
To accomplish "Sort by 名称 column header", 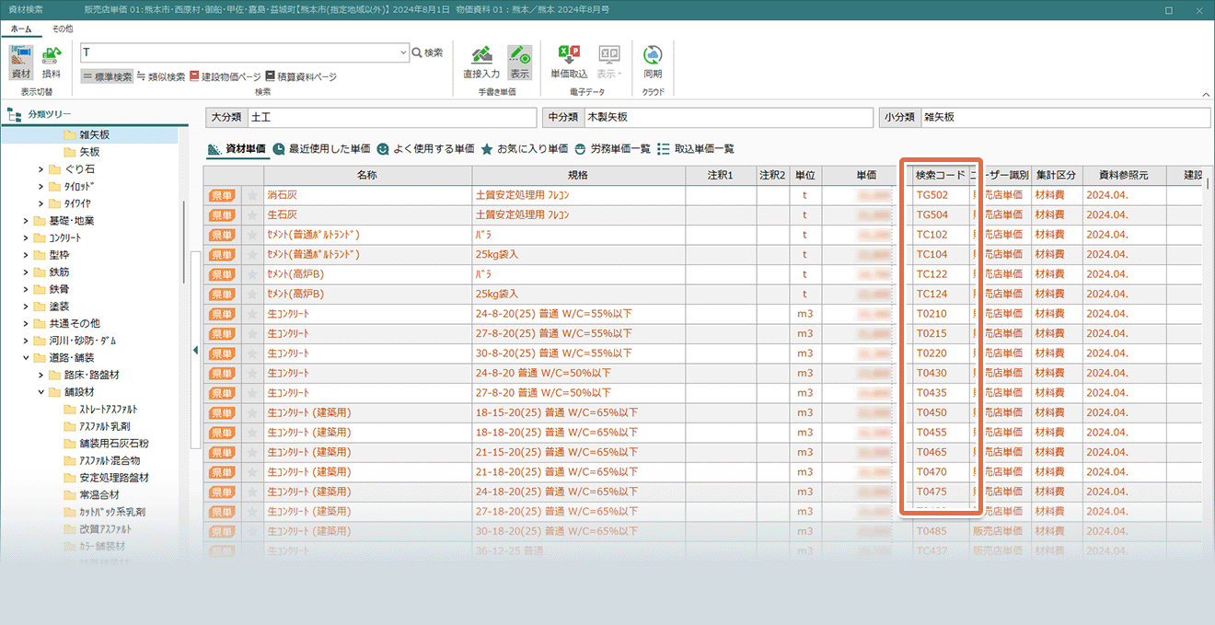I will pyautogui.click(x=367, y=175).
